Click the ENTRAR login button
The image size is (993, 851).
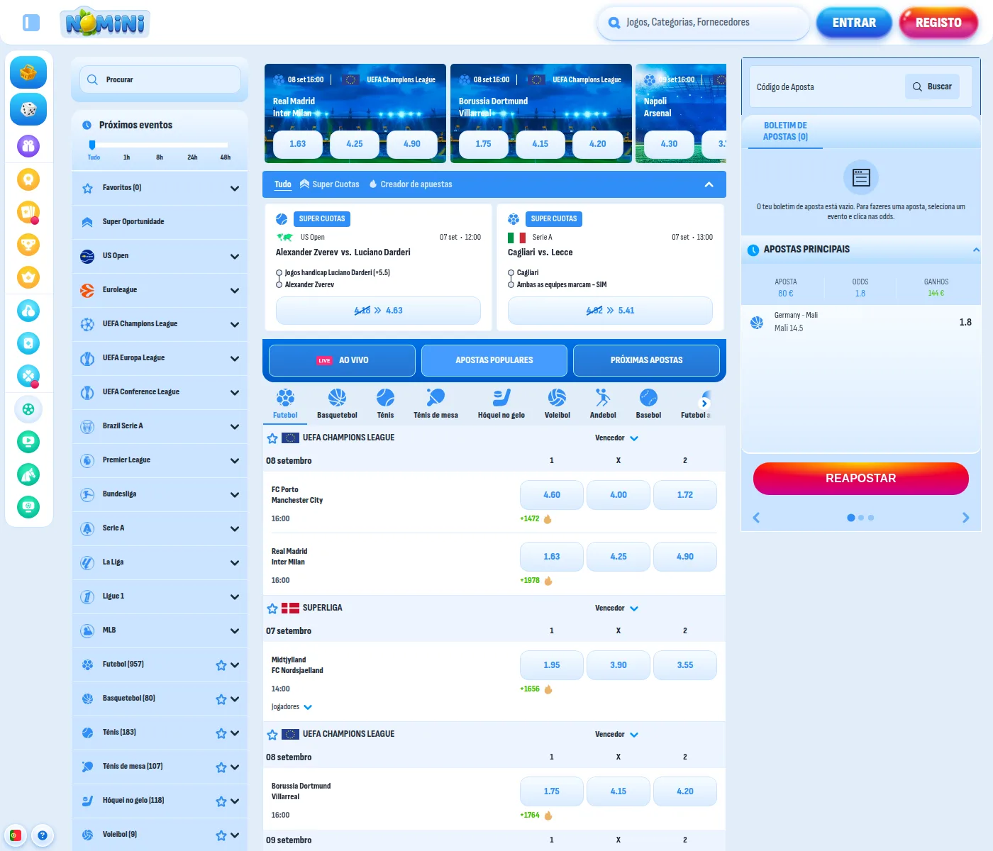click(854, 23)
